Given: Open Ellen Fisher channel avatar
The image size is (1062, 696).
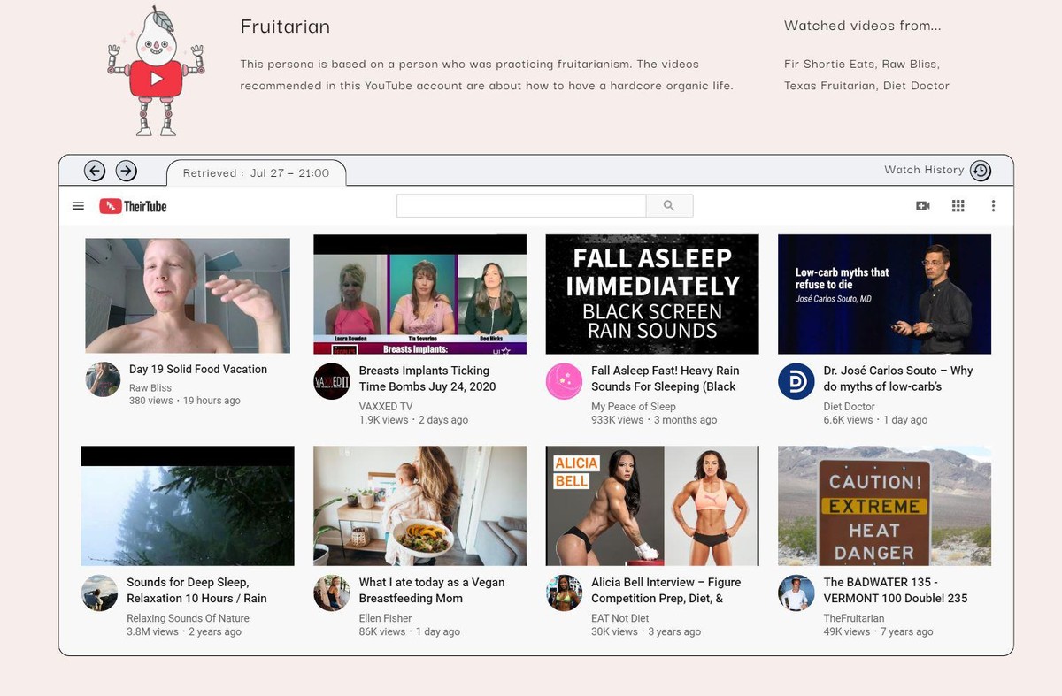Looking at the screenshot, I should tap(332, 593).
